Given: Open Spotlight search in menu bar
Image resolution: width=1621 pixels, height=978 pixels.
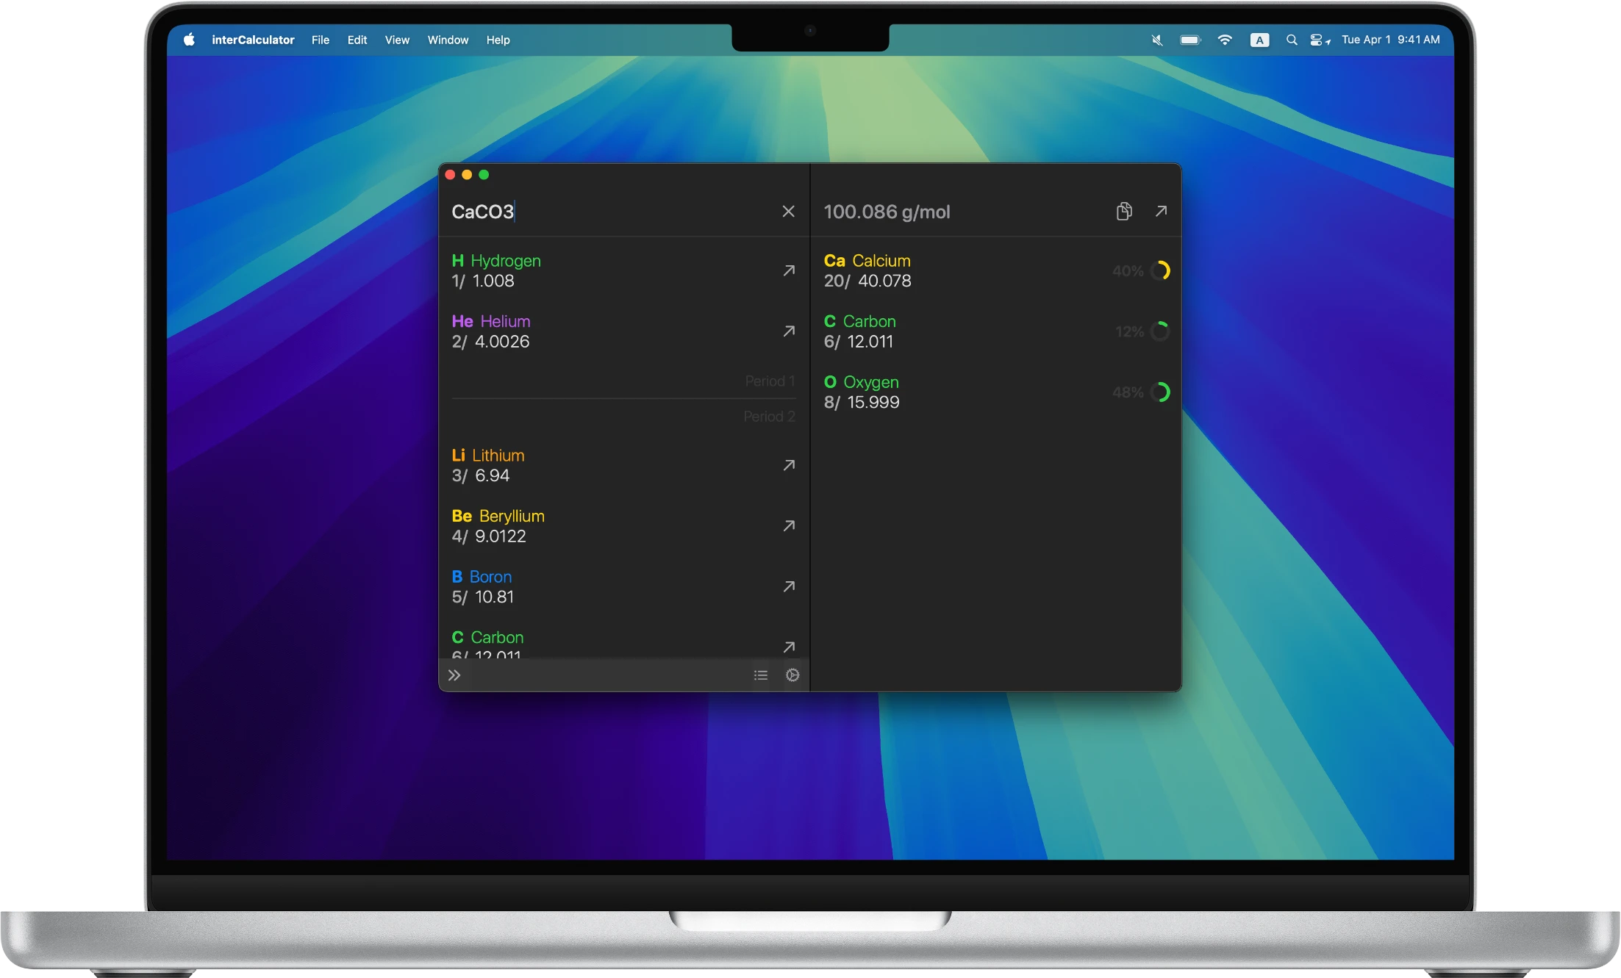Looking at the screenshot, I should (x=1291, y=40).
